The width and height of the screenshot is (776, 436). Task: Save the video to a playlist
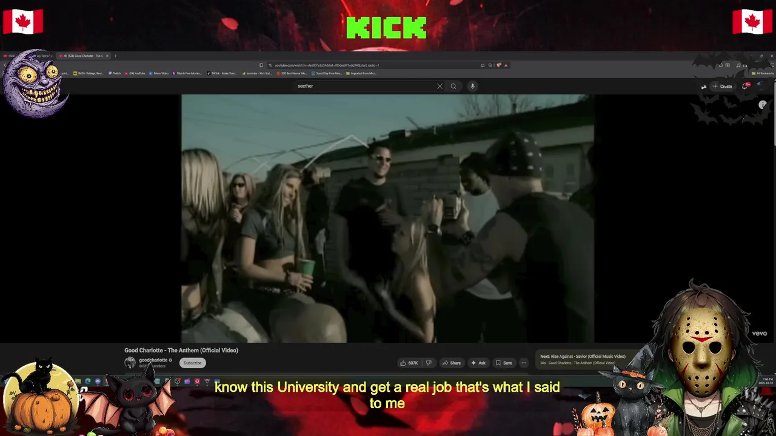coord(504,363)
